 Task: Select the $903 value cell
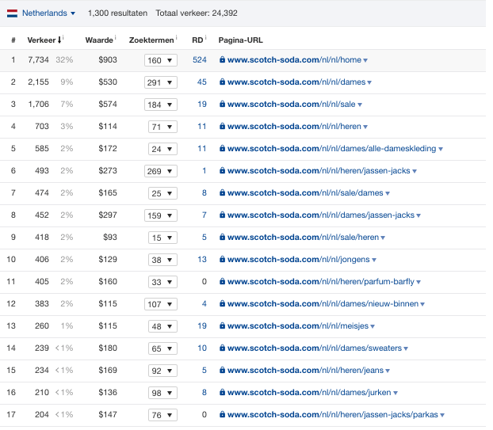108,59
